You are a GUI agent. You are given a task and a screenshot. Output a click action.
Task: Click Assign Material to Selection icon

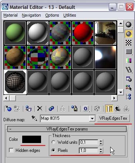[x=28, y=108]
